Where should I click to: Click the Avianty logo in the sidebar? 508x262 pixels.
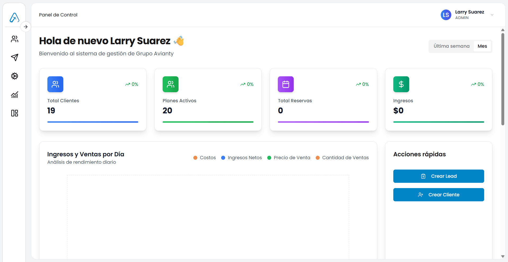(14, 17)
